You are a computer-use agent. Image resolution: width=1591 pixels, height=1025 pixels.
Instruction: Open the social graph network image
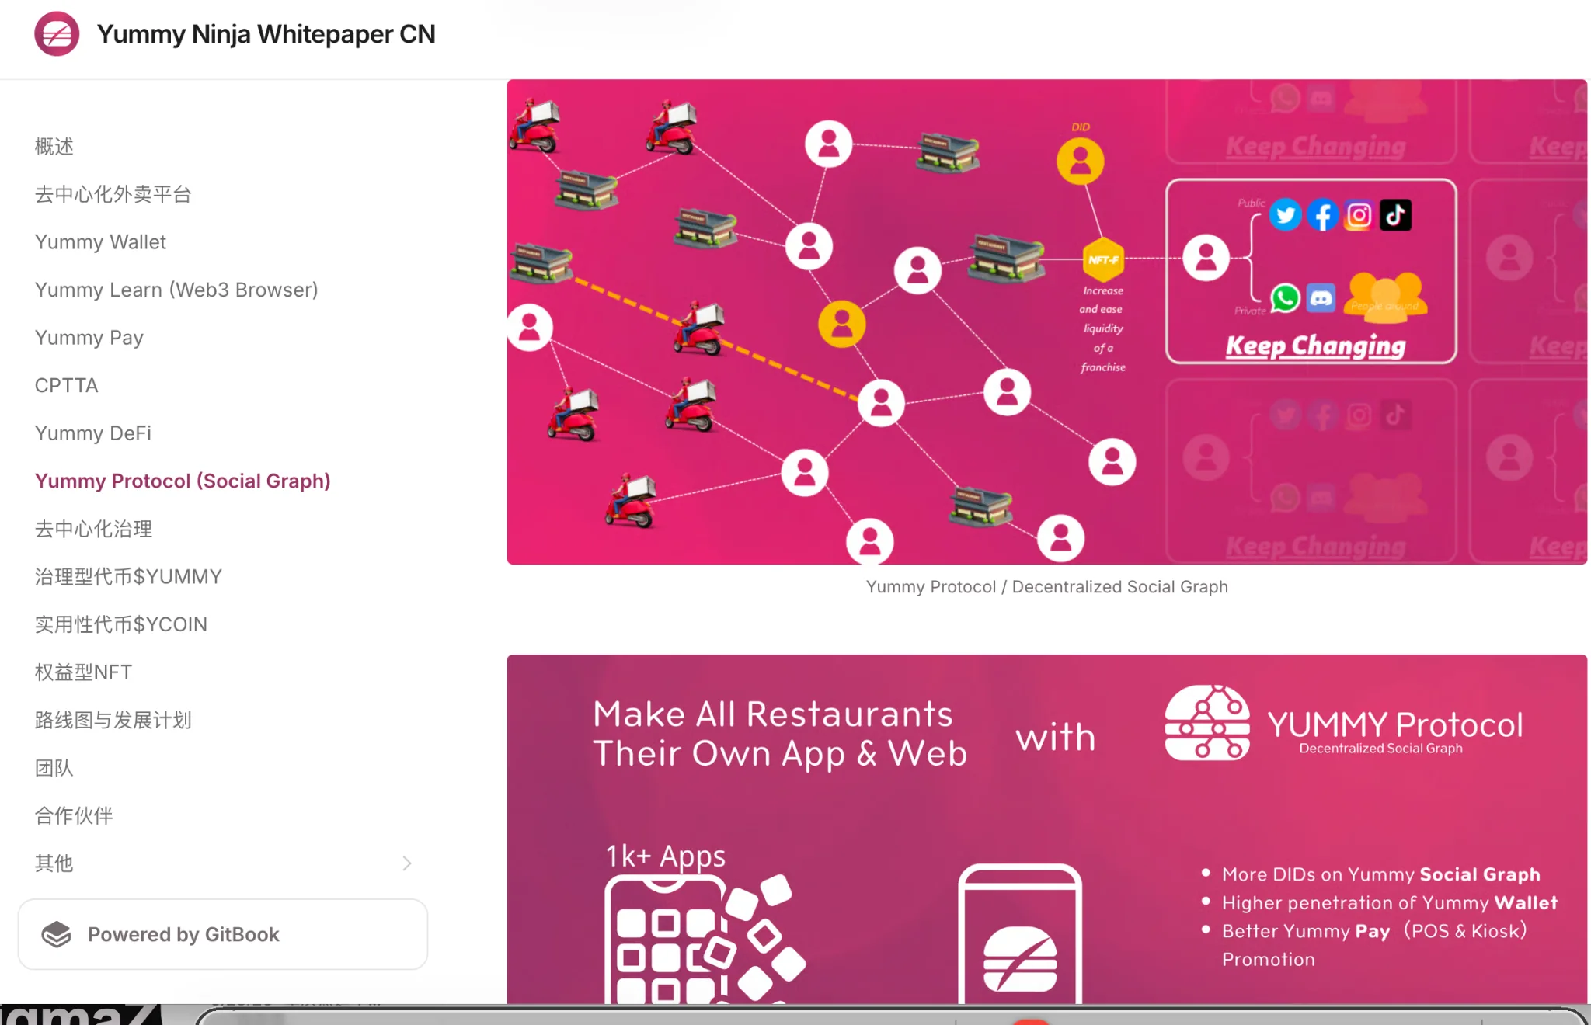click(1046, 321)
